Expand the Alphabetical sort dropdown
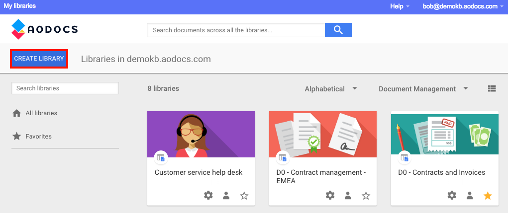This screenshot has height=213, width=508. tap(331, 88)
